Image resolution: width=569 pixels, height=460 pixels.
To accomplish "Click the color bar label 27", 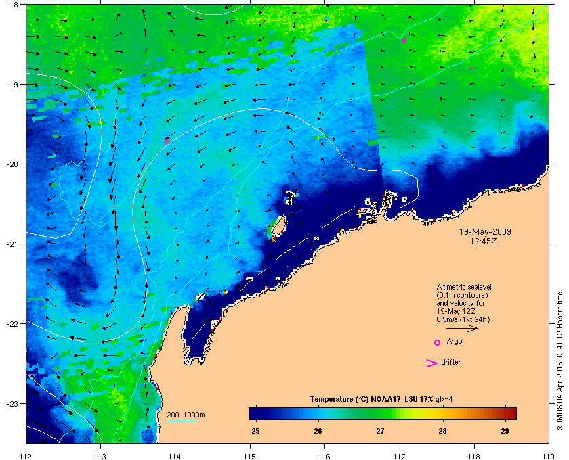I will [x=380, y=431].
